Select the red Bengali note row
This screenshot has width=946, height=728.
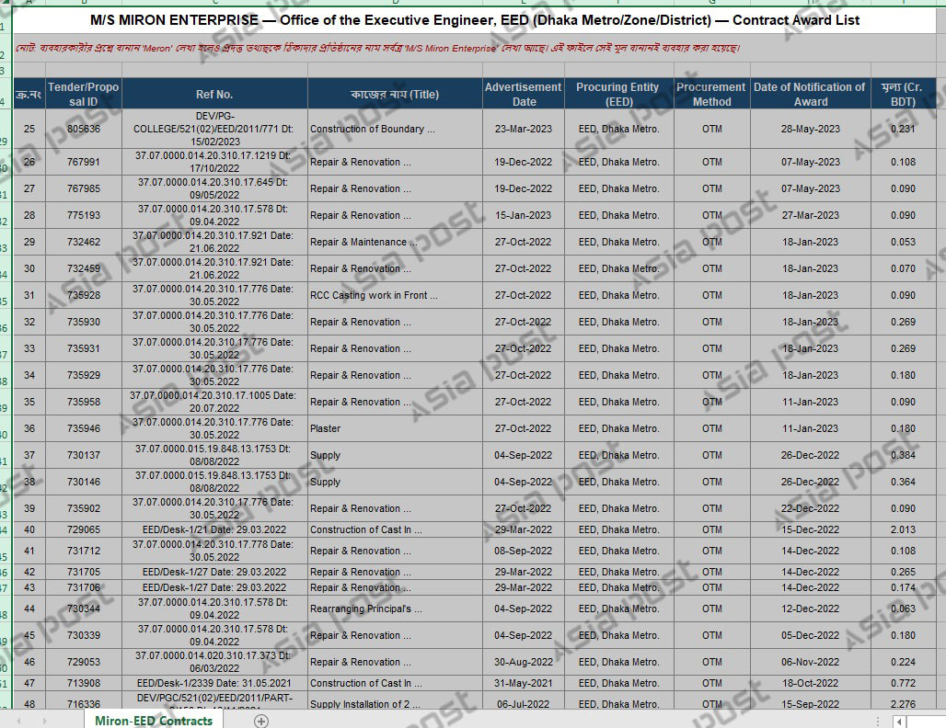point(474,48)
